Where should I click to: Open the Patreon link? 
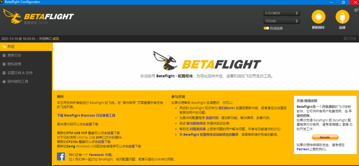click(303, 149)
